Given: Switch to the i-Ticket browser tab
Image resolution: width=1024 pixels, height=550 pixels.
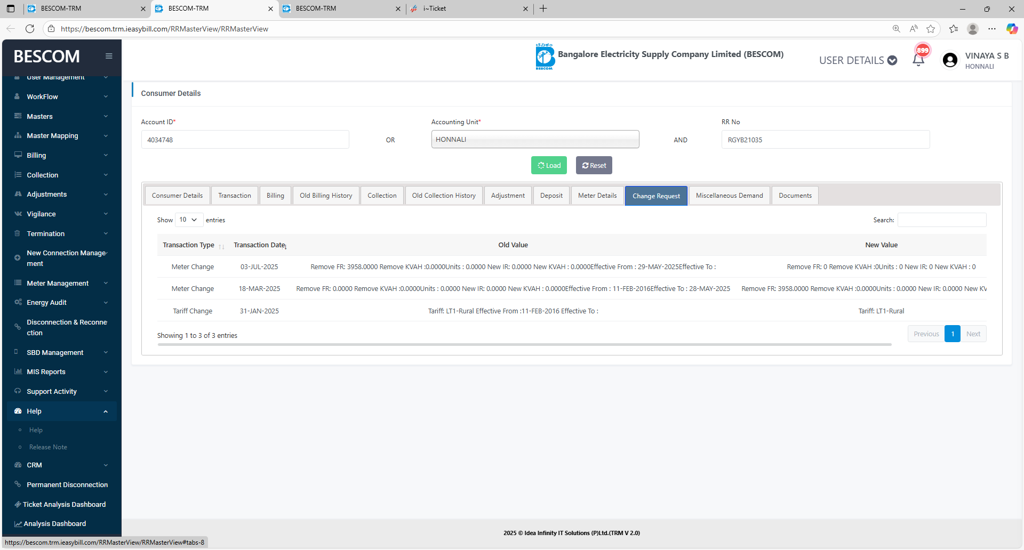Looking at the screenshot, I should click(x=469, y=9).
